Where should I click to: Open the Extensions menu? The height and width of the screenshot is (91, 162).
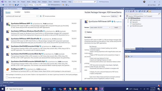tap(57, 2)
